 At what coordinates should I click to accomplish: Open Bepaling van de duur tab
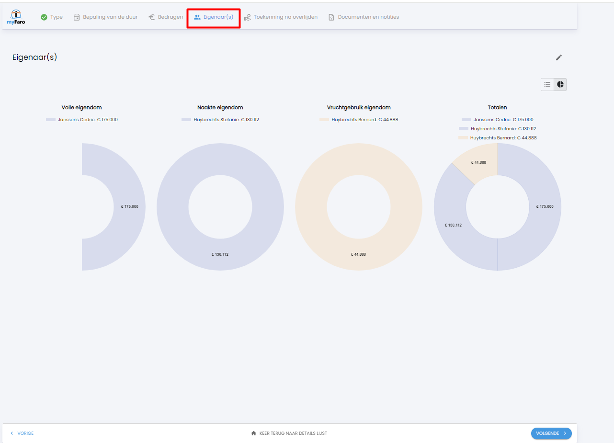(x=105, y=17)
